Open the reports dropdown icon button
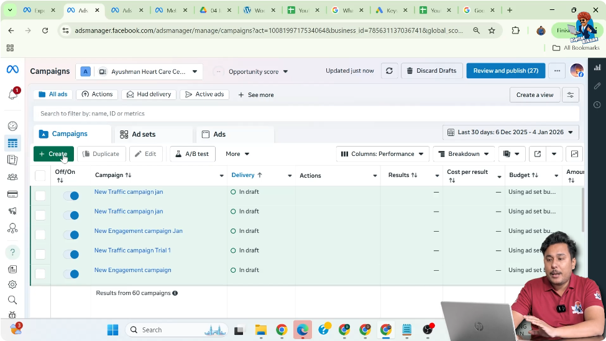Viewport: 606px width, 341px height. (511, 153)
